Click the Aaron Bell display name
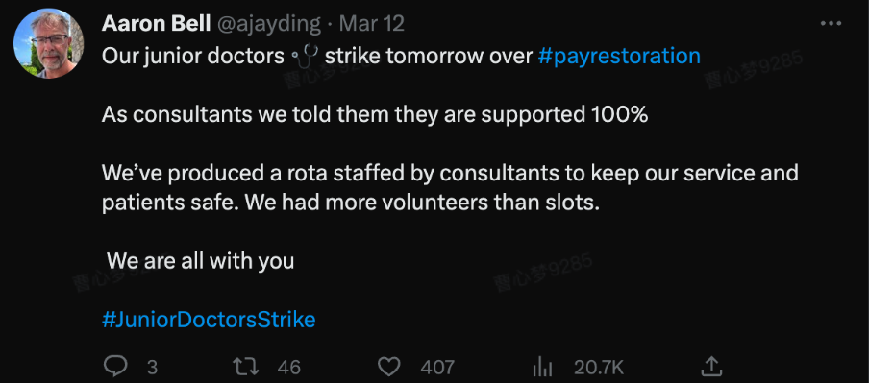The image size is (869, 383). pyautogui.click(x=157, y=24)
